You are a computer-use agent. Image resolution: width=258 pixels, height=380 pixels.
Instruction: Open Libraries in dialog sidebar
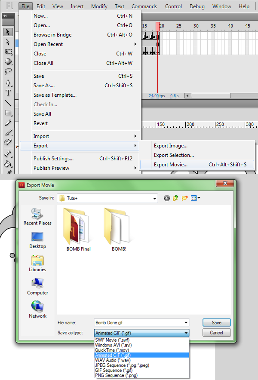pyautogui.click(x=37, y=263)
